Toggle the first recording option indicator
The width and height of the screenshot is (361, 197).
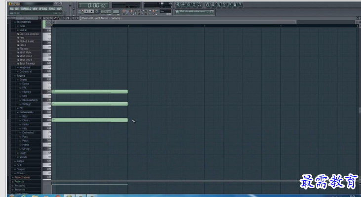[124, 11]
